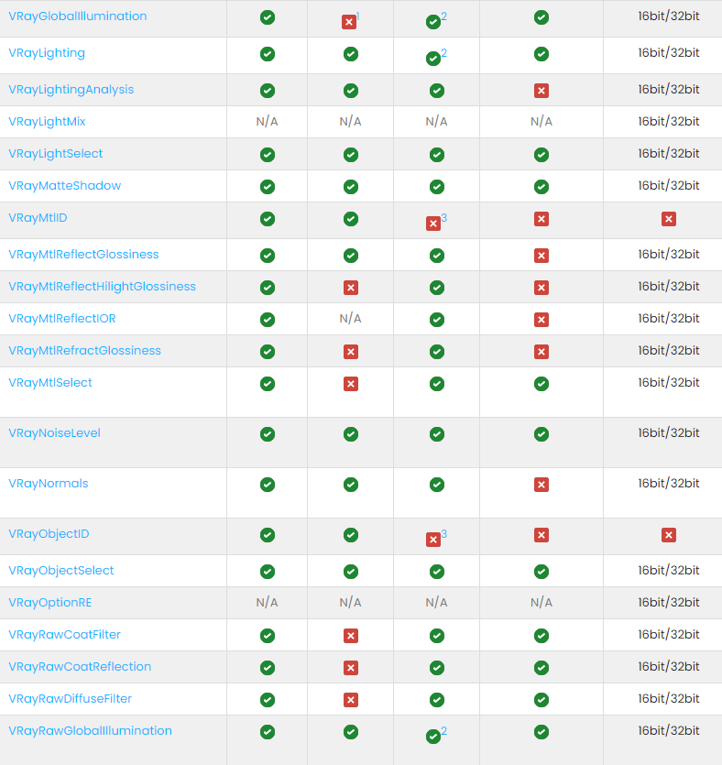Click the last-column red X in VRayMtlID row
The height and width of the screenshot is (765, 722).
669,219
